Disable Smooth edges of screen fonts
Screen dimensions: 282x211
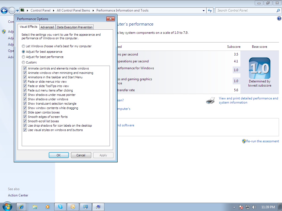25,116
